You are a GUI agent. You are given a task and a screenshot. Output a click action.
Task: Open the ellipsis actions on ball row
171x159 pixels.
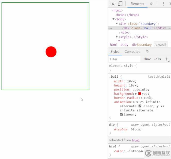pos(110,28)
